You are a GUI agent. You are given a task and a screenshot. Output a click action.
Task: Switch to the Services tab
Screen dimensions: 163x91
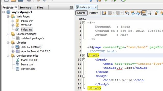point(25,8)
